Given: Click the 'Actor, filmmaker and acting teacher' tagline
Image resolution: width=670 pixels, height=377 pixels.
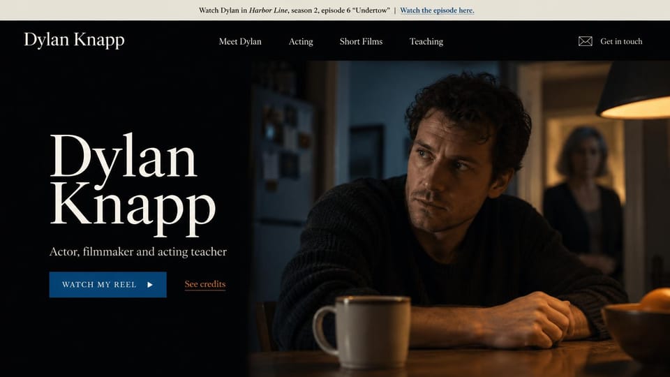Looking at the screenshot, I should point(138,252).
